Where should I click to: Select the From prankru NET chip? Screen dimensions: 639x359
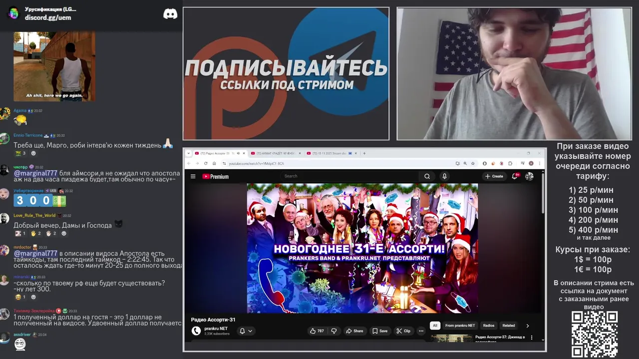pos(460,326)
